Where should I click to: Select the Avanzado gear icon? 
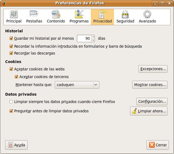[147, 14]
